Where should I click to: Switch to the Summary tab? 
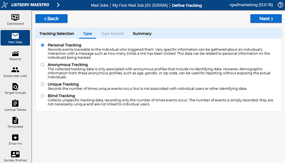(142, 34)
